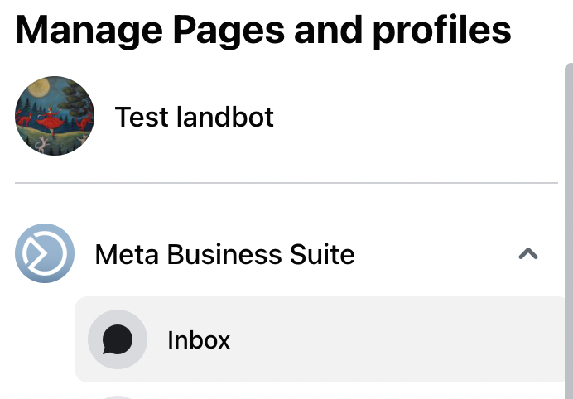
Task: Click the upward caret beside Meta Business Suite
Action: click(x=528, y=253)
